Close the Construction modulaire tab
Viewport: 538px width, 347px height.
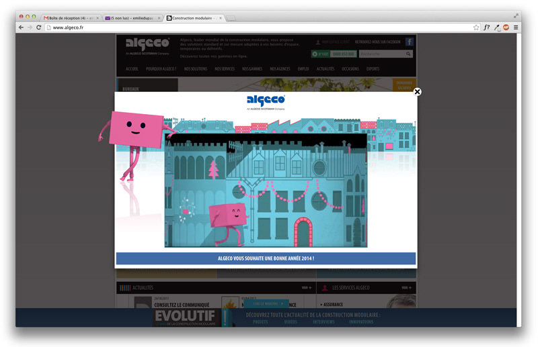click(x=221, y=18)
